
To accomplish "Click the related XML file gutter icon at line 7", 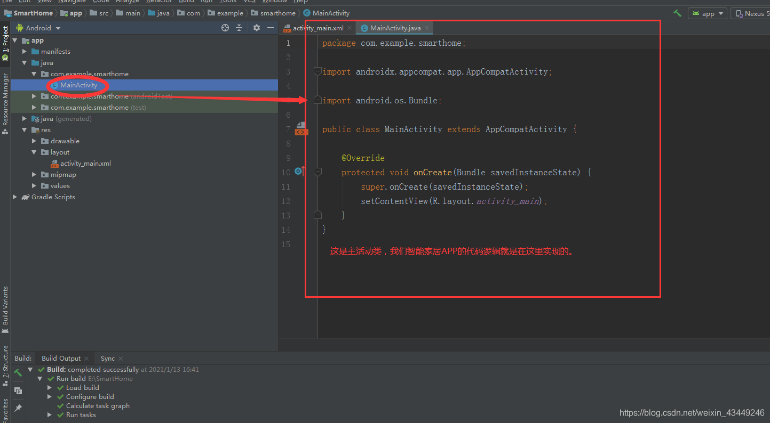I will click(x=301, y=128).
